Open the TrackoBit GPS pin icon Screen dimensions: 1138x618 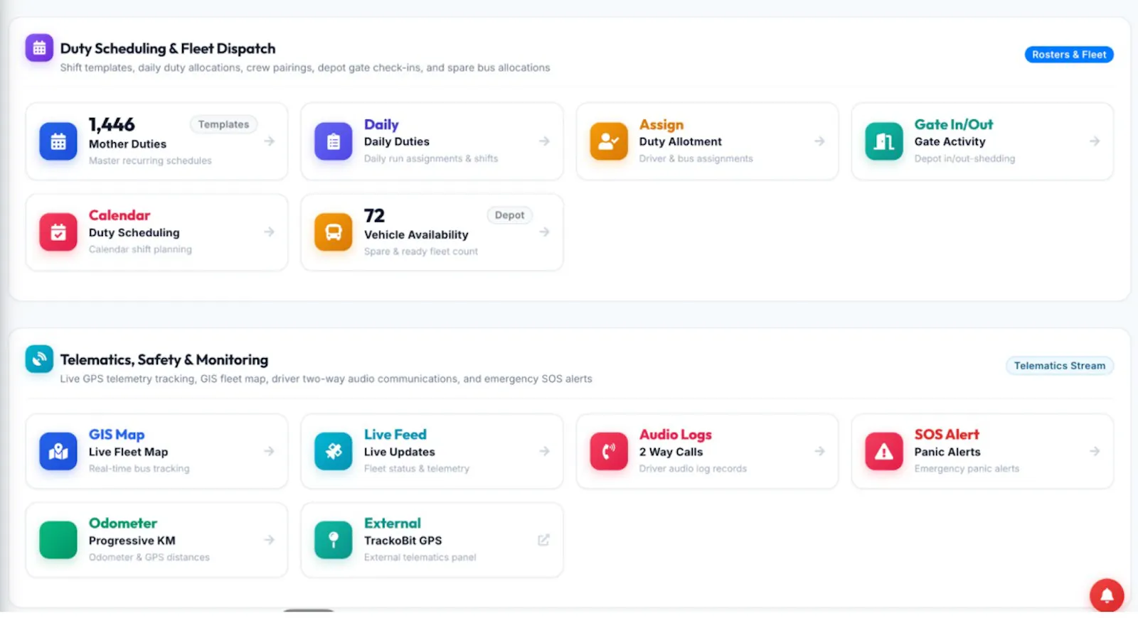[x=334, y=540]
